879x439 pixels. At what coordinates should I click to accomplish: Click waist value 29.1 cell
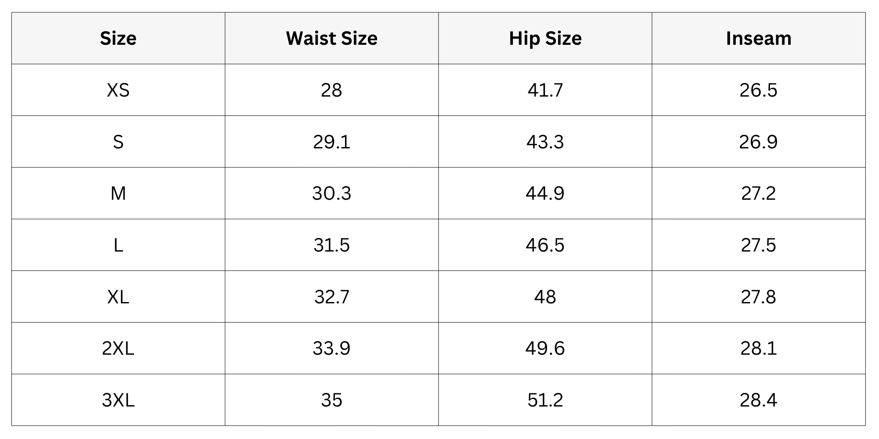pos(332,142)
